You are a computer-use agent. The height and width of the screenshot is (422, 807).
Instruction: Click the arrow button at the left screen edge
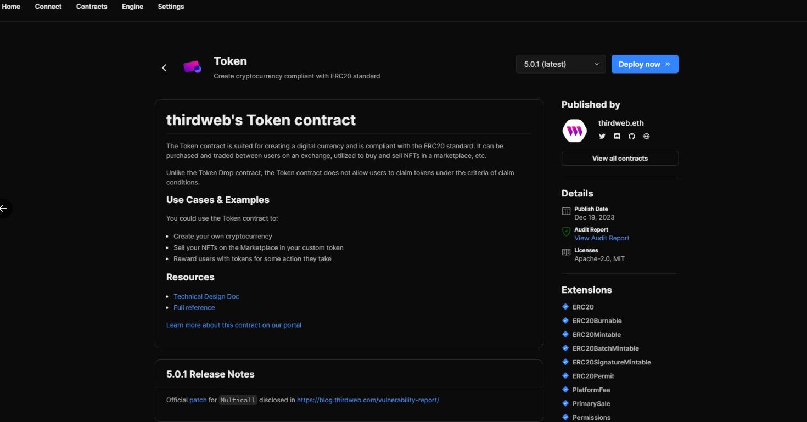pyautogui.click(x=4, y=209)
